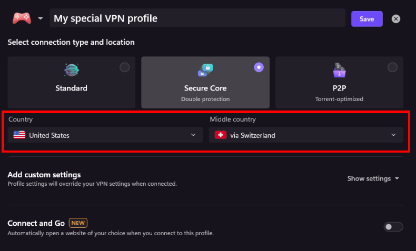Save the VPN profile
This screenshot has width=416, height=251.
367,19
